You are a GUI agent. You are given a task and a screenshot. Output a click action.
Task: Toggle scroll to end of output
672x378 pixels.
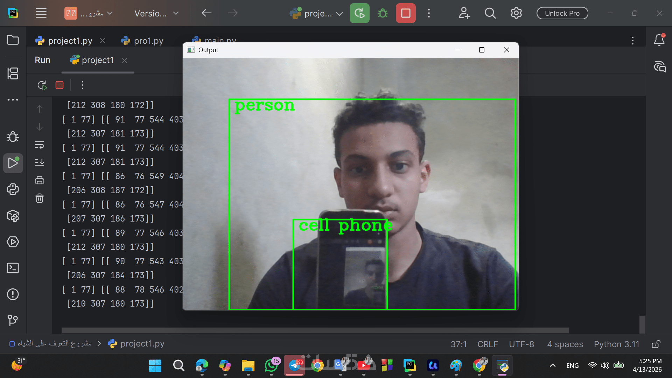[40, 162]
